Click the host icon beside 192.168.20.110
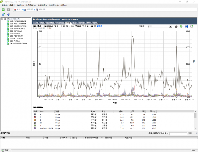Viewport: 198px width, 152px height. click(5, 19)
